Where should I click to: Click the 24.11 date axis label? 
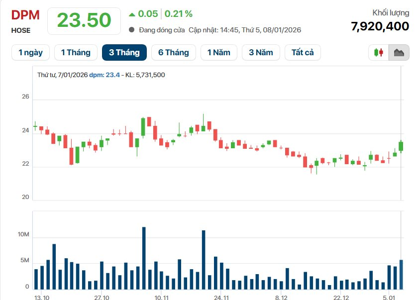point(221,297)
